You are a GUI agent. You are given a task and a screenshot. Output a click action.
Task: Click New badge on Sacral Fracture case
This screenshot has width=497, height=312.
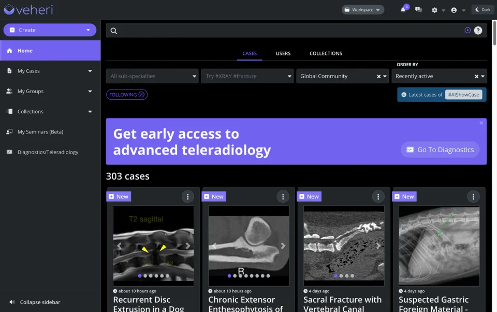309,197
